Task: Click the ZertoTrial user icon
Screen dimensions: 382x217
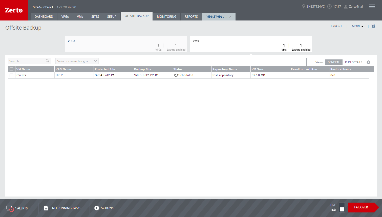Action: click(346, 7)
